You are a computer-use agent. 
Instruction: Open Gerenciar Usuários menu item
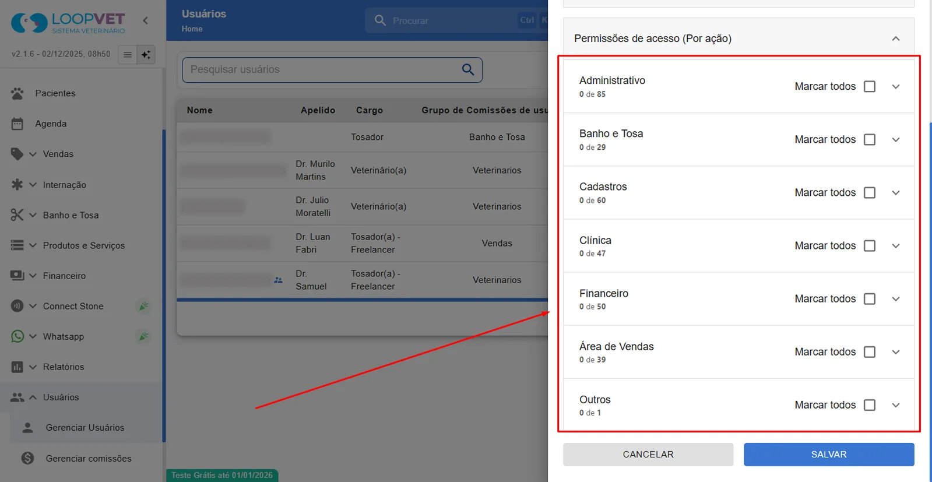(x=86, y=428)
